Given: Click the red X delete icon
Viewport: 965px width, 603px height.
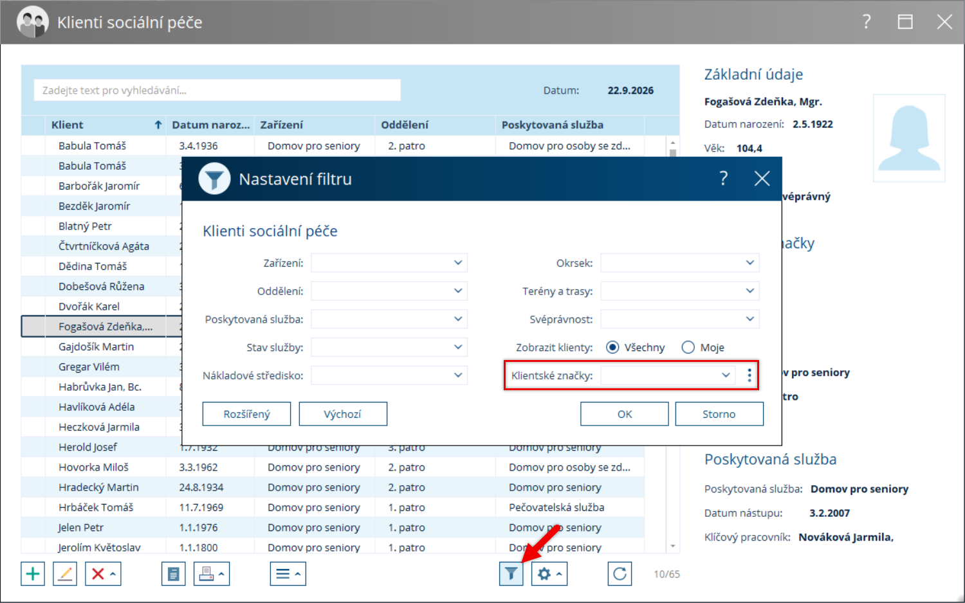Looking at the screenshot, I should (98, 573).
